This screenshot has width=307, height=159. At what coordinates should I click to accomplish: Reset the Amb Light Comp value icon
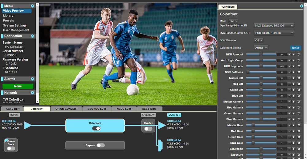click(x=299, y=61)
